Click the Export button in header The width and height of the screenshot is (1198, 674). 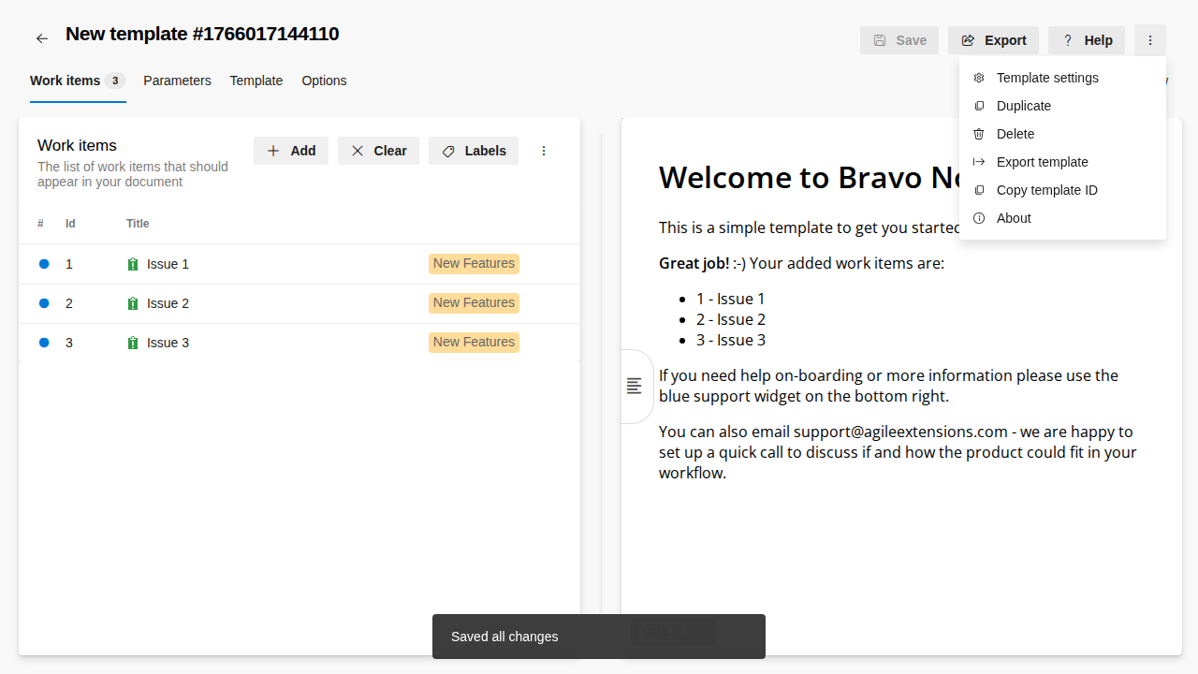pos(993,40)
